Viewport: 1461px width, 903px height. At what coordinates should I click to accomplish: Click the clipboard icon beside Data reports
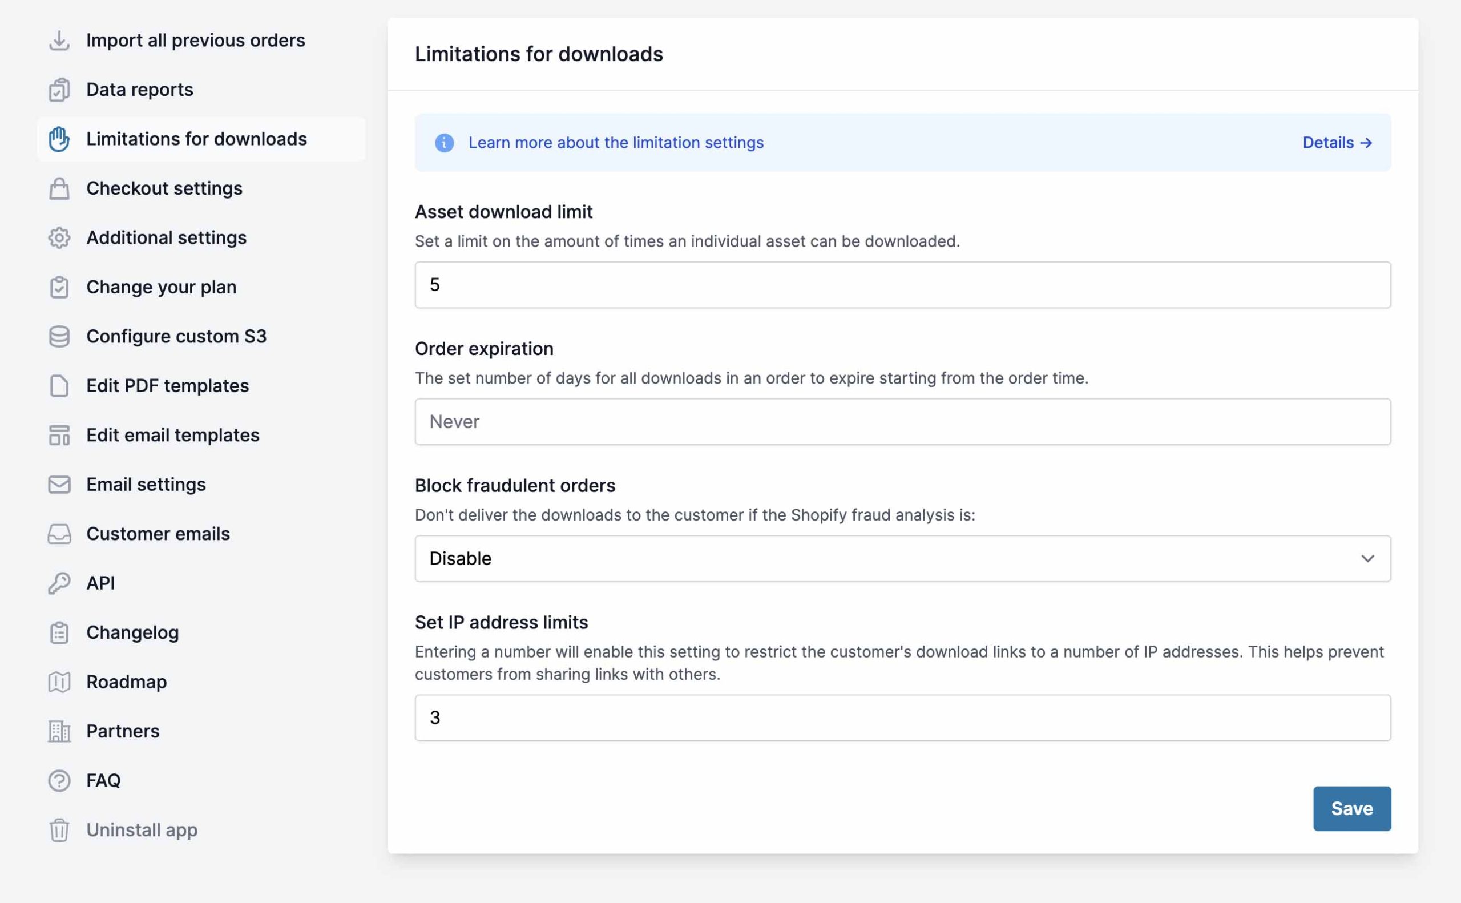click(59, 90)
